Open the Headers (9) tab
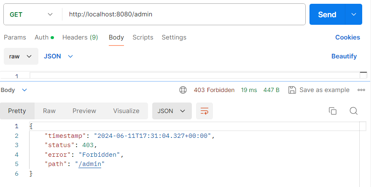 [80, 37]
